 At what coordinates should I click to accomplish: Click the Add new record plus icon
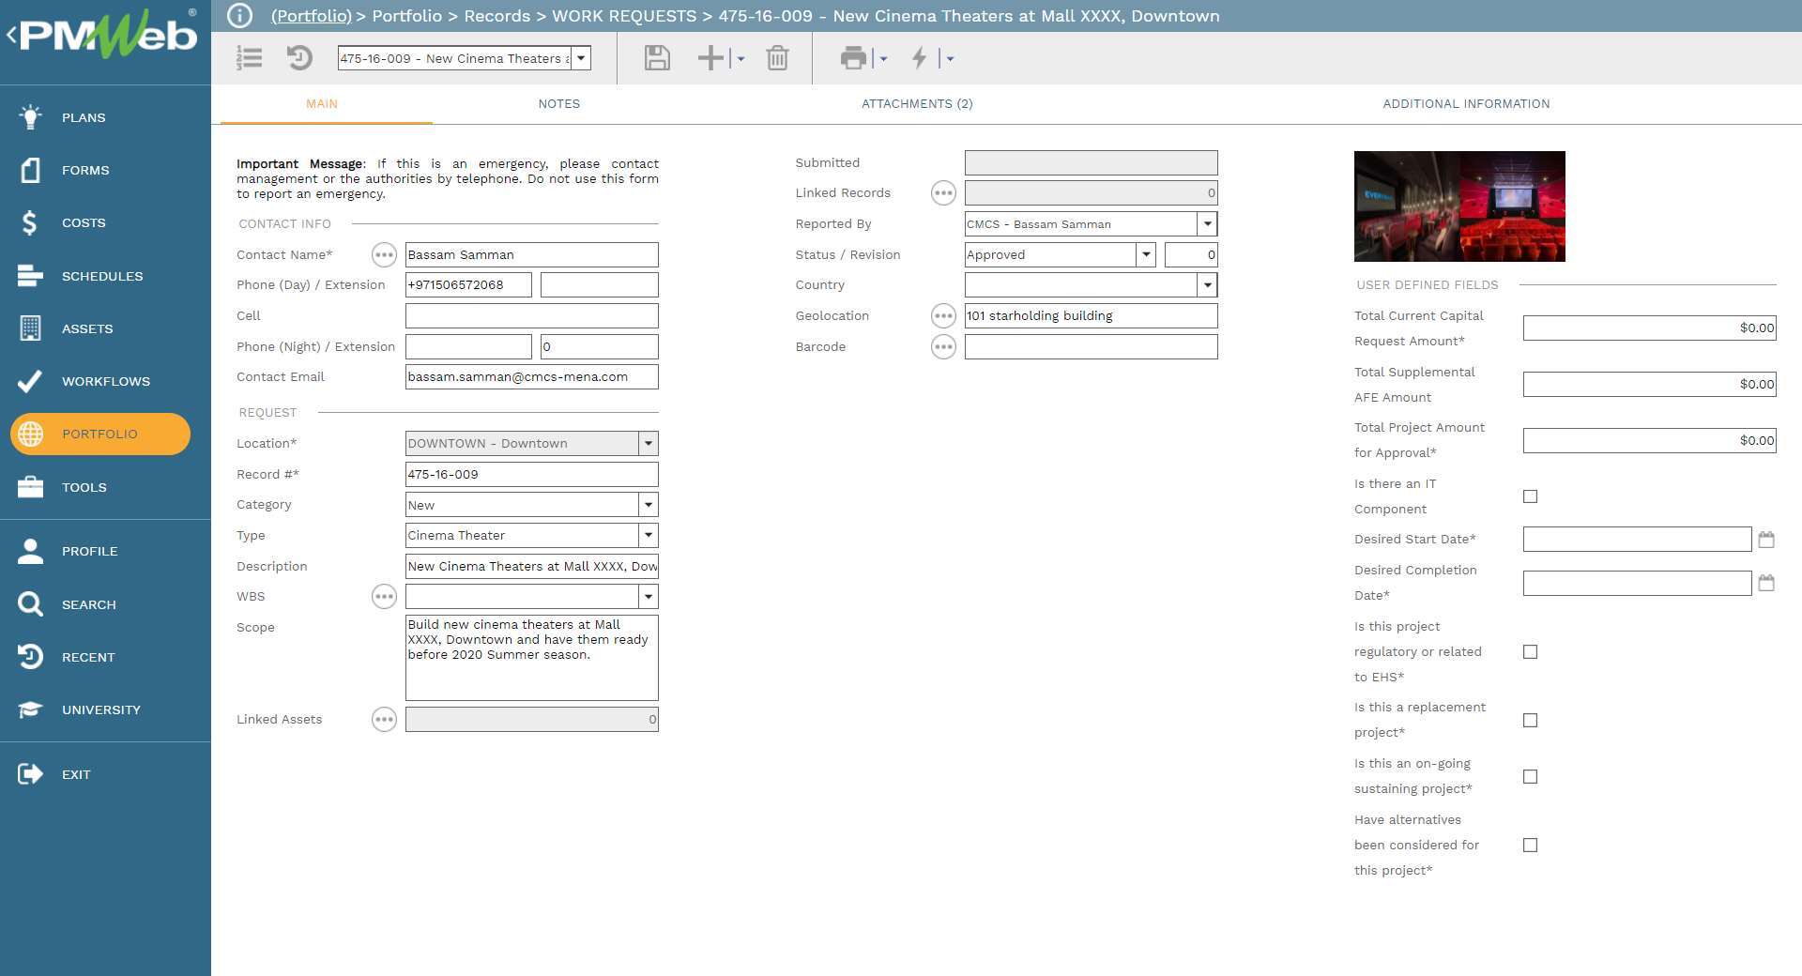[710, 58]
